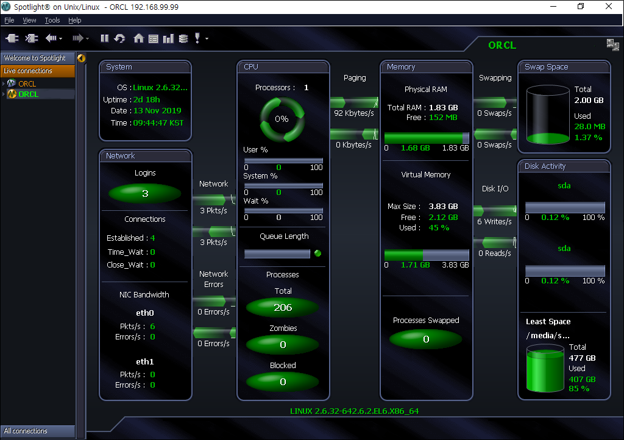This screenshot has width=624, height=440.
Task: Pause monitoring with the pause icon
Action: (105, 38)
